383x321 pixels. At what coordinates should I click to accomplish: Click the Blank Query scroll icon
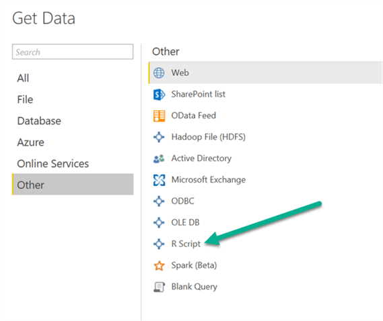(x=159, y=287)
